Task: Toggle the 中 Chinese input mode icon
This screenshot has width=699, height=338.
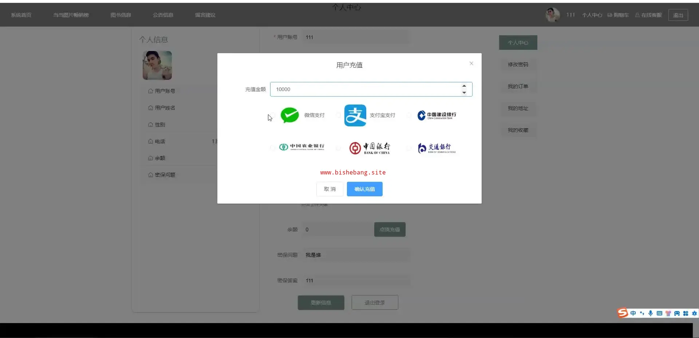Action: point(633,313)
